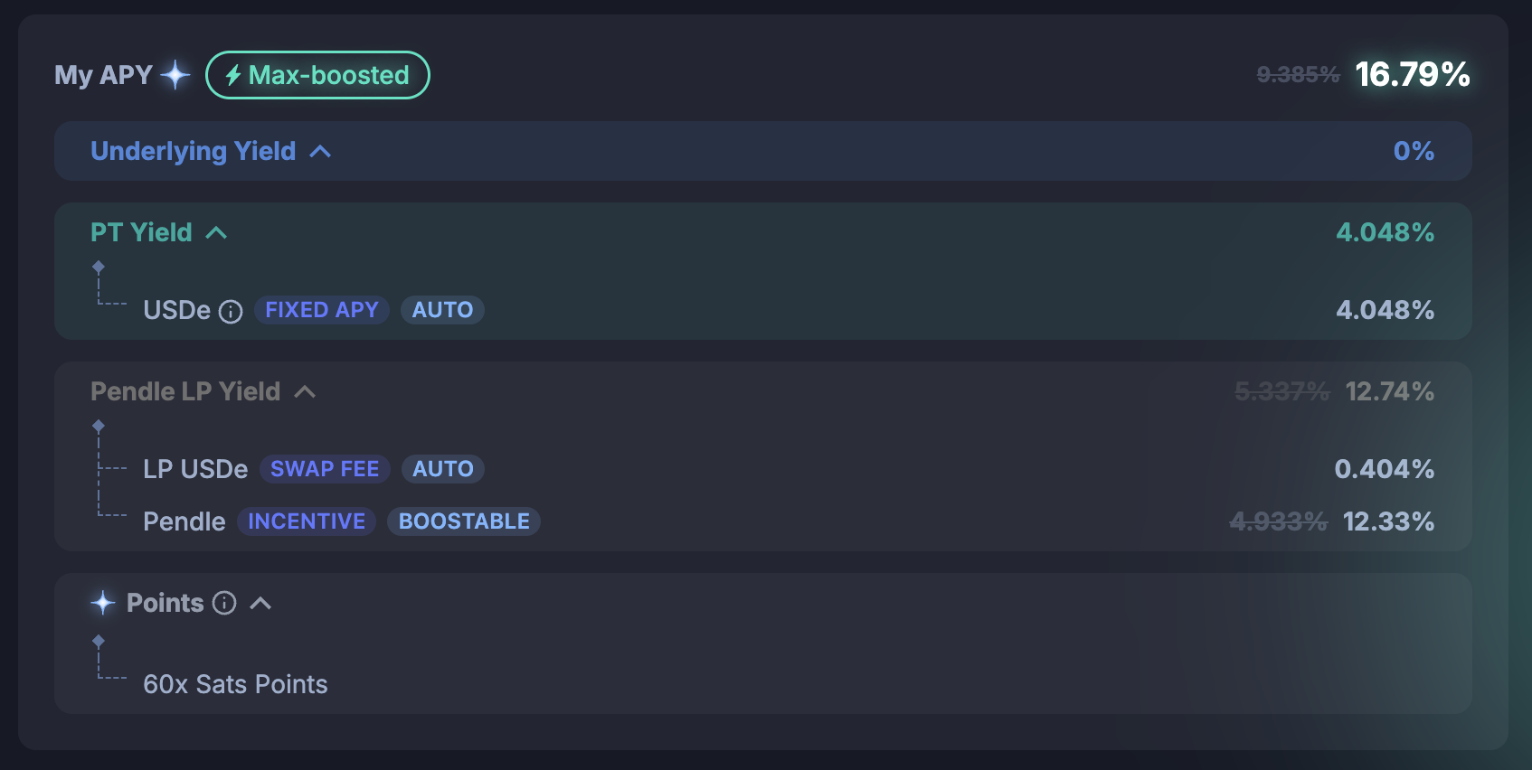Click the info icon next to USDe
This screenshot has width=1532, height=770.
click(x=231, y=312)
